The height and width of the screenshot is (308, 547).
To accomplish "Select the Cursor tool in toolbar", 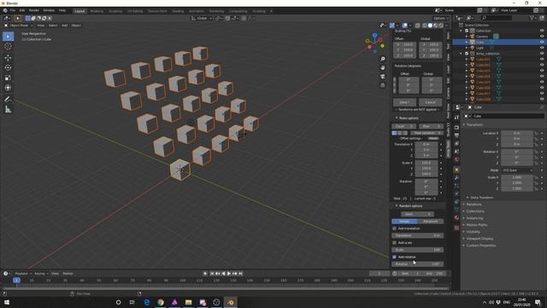I will click(x=8, y=46).
